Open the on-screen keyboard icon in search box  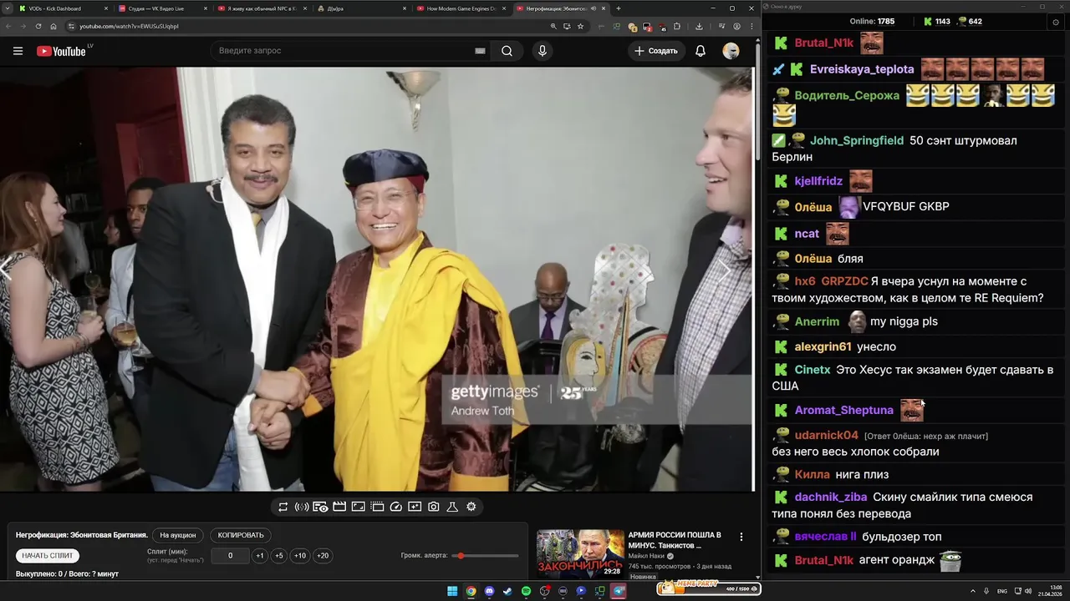[480, 51]
